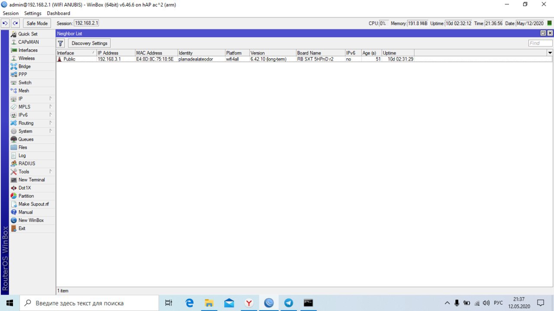The image size is (554, 311).
Task: Launch New WinBox
Action: pyautogui.click(x=32, y=220)
